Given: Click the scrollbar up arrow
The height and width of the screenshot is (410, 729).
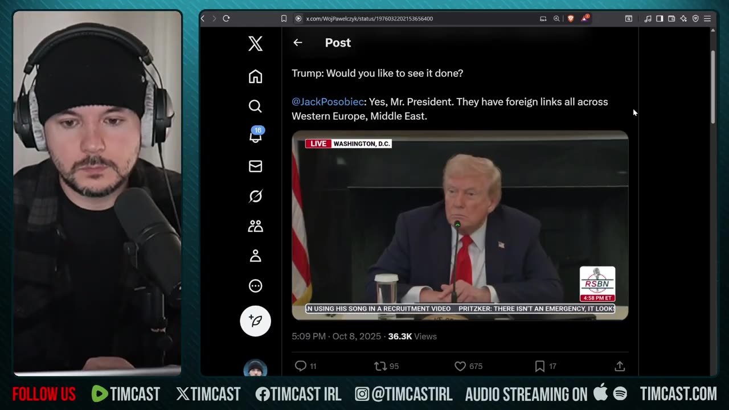Looking at the screenshot, I should pyautogui.click(x=712, y=30).
